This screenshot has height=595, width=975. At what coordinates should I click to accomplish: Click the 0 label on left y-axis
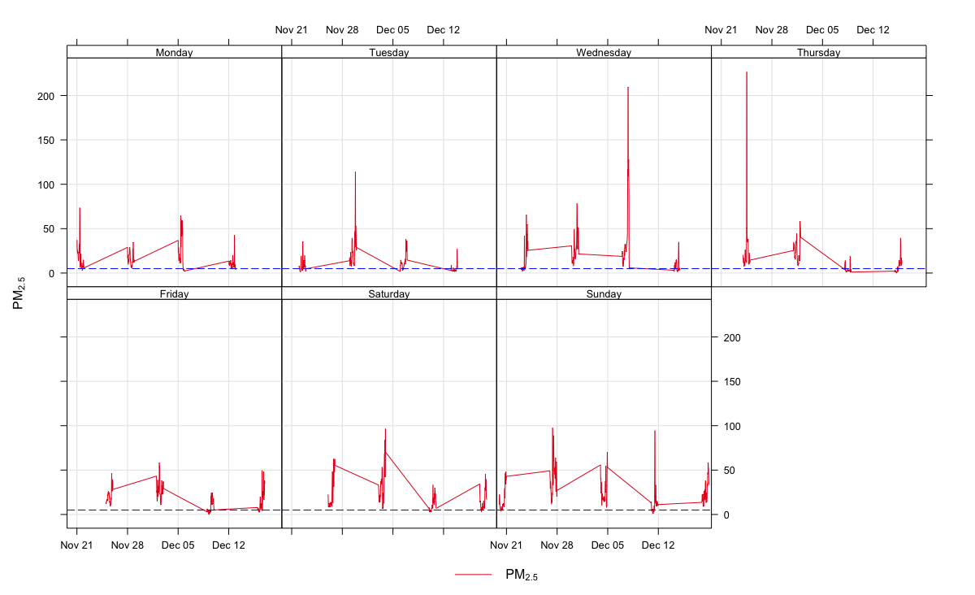[x=50, y=273]
